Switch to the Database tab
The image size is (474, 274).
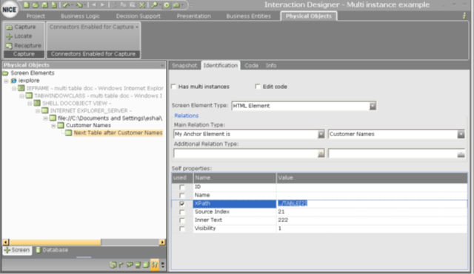[52, 250]
